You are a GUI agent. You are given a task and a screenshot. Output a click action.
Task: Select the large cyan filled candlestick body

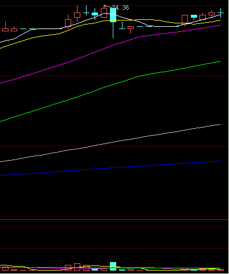[113, 15]
